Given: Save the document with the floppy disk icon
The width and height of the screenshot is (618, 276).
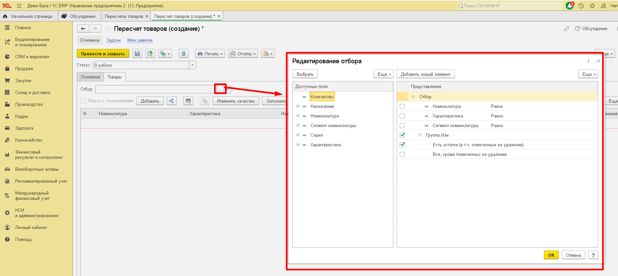Looking at the screenshot, I should coord(137,54).
